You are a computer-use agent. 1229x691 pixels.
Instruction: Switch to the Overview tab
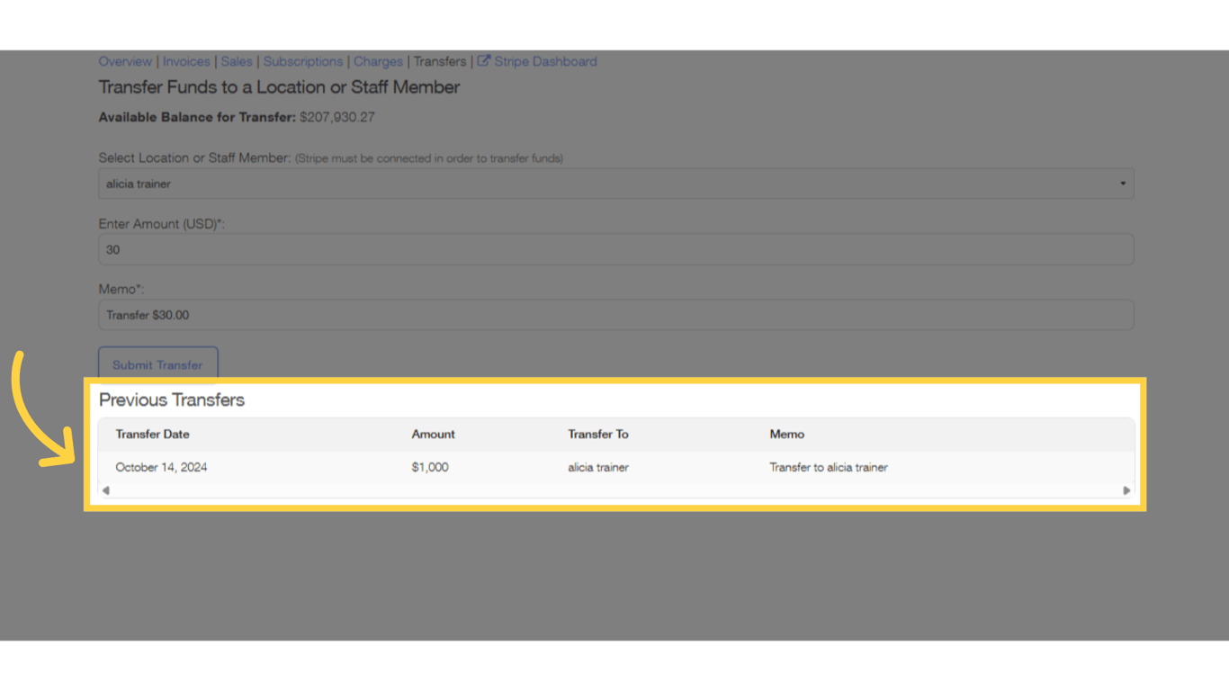(x=124, y=61)
